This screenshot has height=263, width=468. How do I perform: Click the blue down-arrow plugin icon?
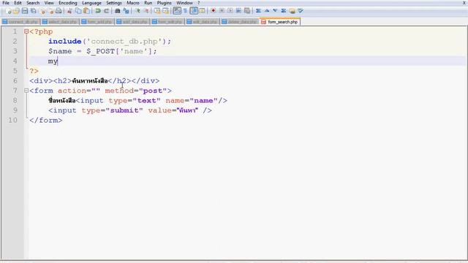[x=275, y=11]
